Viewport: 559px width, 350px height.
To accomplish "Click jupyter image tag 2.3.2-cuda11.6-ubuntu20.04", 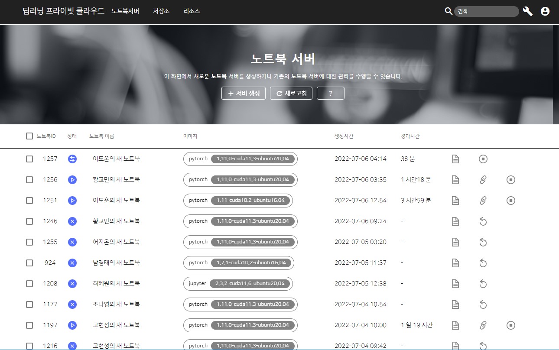I will pyautogui.click(x=250, y=284).
